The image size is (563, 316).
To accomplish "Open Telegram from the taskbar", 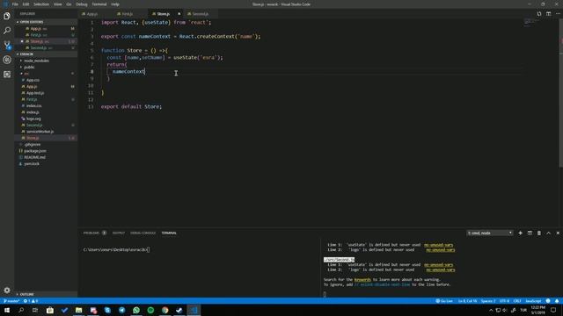I will pos(121,310).
